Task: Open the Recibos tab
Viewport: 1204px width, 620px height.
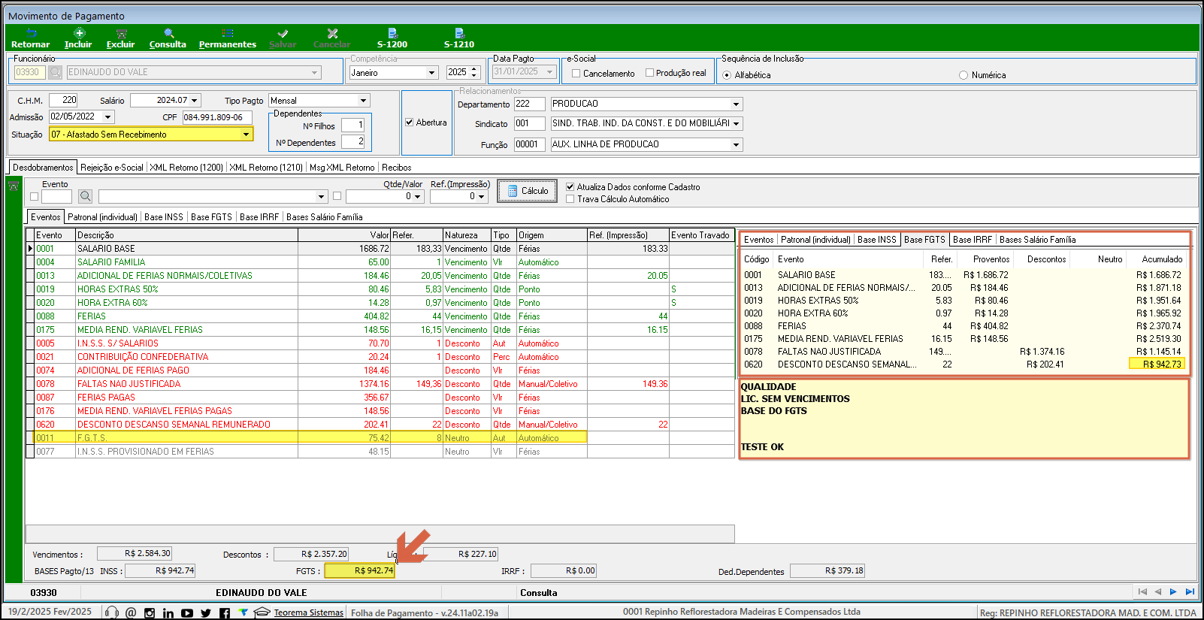Action: 397,168
